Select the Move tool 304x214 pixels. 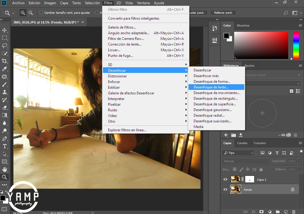pyautogui.click(x=4, y=30)
